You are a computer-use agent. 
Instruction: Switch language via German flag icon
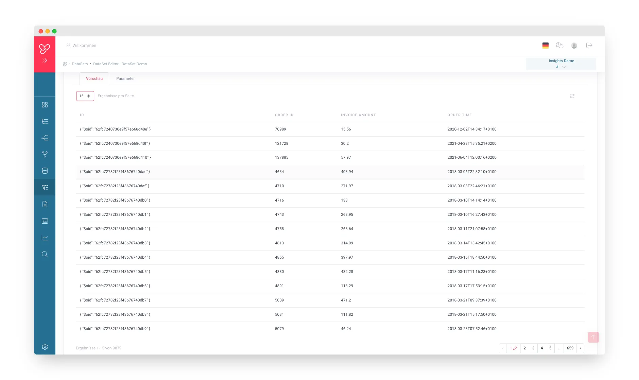(545, 46)
